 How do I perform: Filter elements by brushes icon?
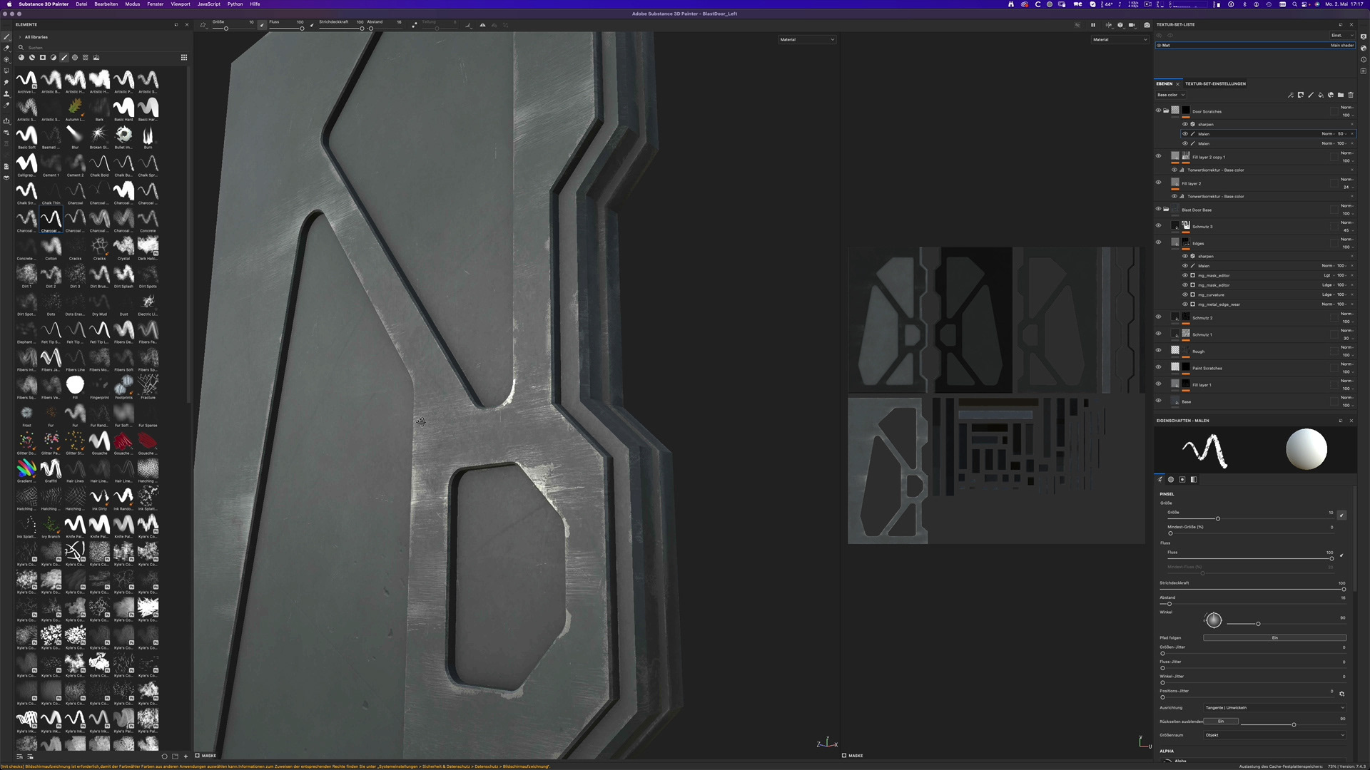(64, 58)
